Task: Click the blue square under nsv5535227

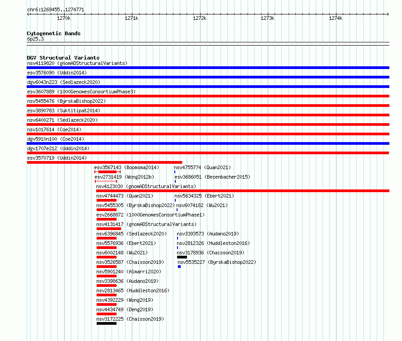Action: tap(179, 267)
